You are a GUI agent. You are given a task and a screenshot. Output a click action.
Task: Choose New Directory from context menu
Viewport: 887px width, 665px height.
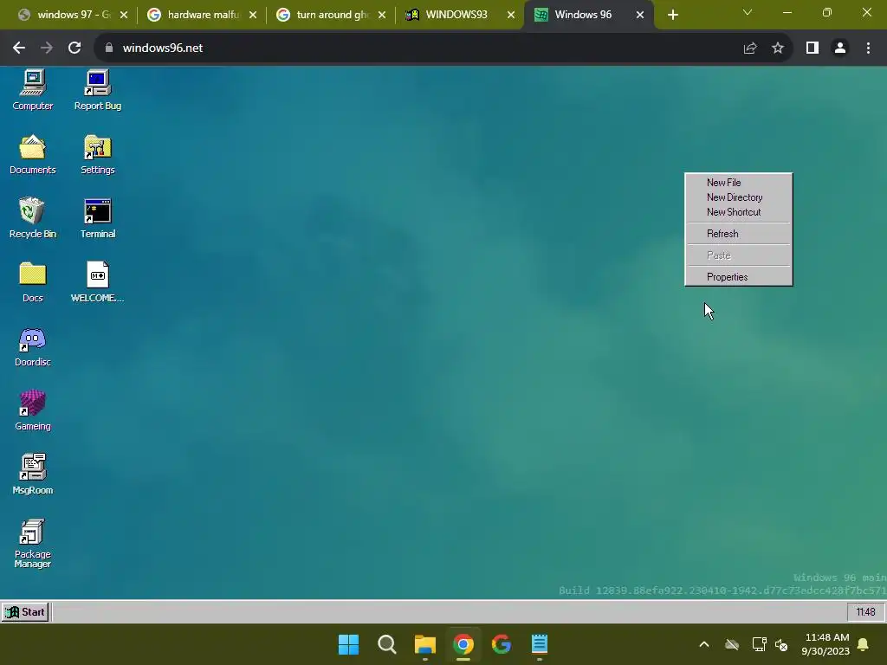point(738,197)
